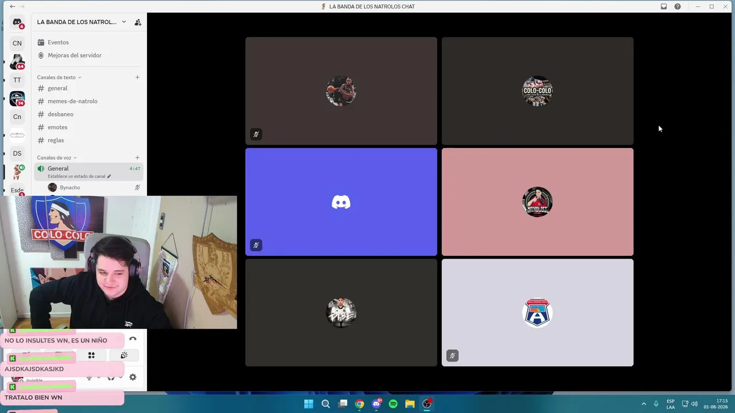Image resolution: width=735 pixels, height=413 pixels.
Task: Open the #desbaneo channel
Action: pyautogui.click(x=89, y=114)
